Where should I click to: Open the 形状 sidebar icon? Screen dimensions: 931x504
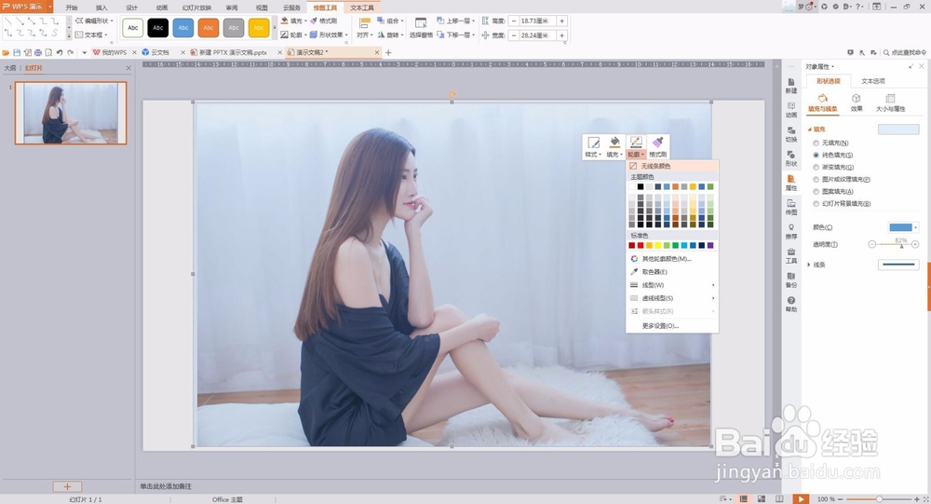click(790, 158)
